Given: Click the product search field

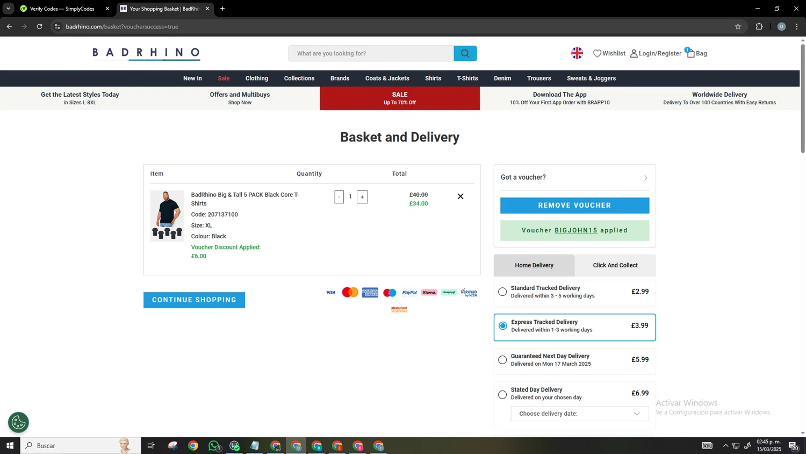Looking at the screenshot, I should pos(371,53).
